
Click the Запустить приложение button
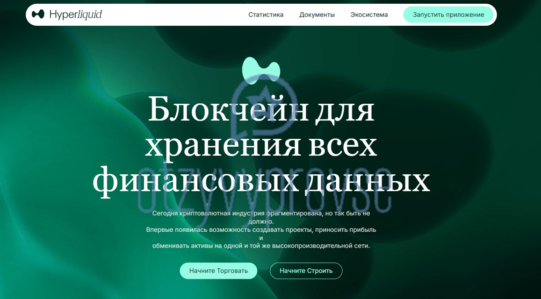pos(448,15)
